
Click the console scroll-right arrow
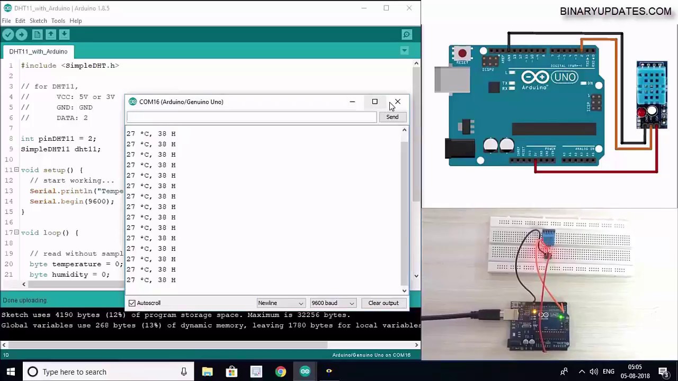416,345
